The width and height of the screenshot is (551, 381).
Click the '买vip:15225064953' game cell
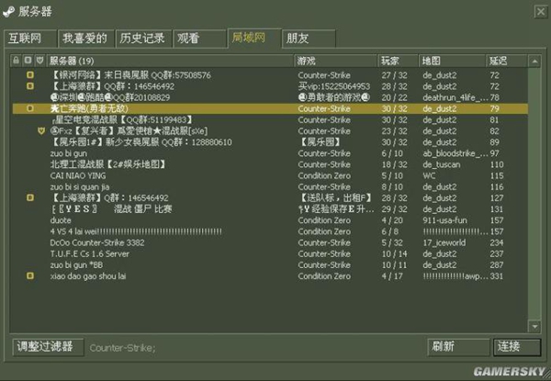[x=334, y=86]
